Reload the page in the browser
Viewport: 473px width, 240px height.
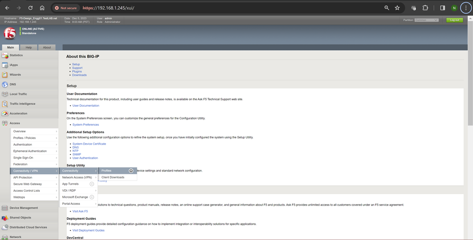[x=30, y=8]
